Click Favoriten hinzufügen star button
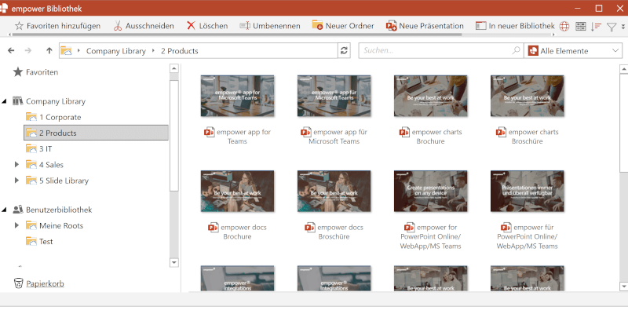The image size is (628, 325). pos(57,26)
